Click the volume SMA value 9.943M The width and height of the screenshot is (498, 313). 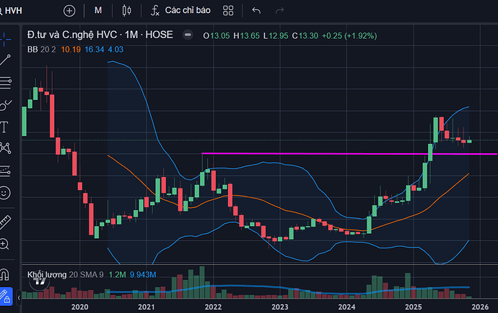pos(143,275)
